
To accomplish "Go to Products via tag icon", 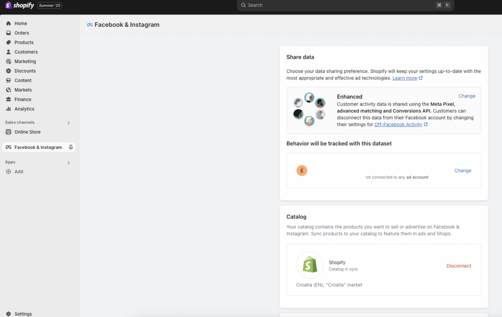I will (x=8, y=43).
